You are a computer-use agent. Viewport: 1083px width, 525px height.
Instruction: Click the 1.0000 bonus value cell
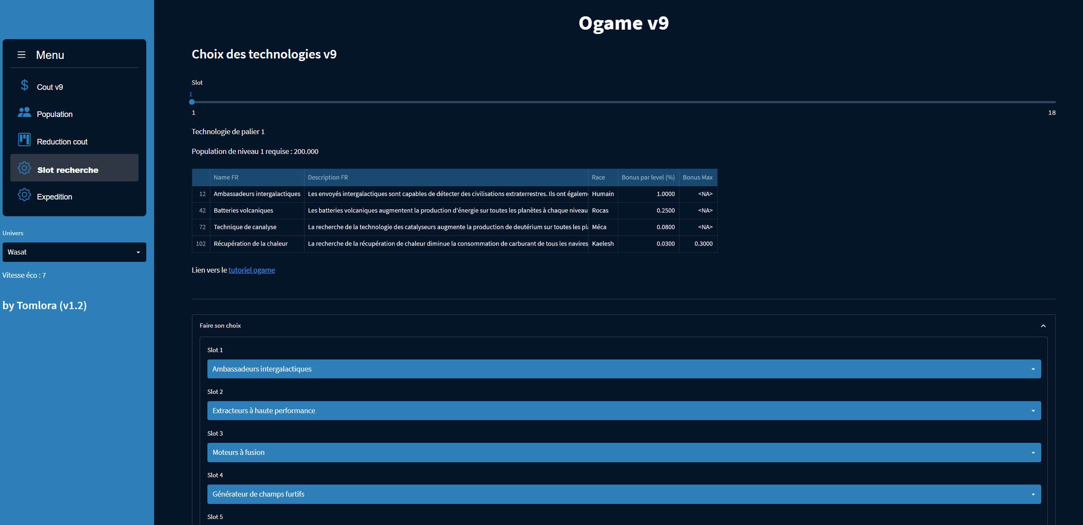click(648, 194)
